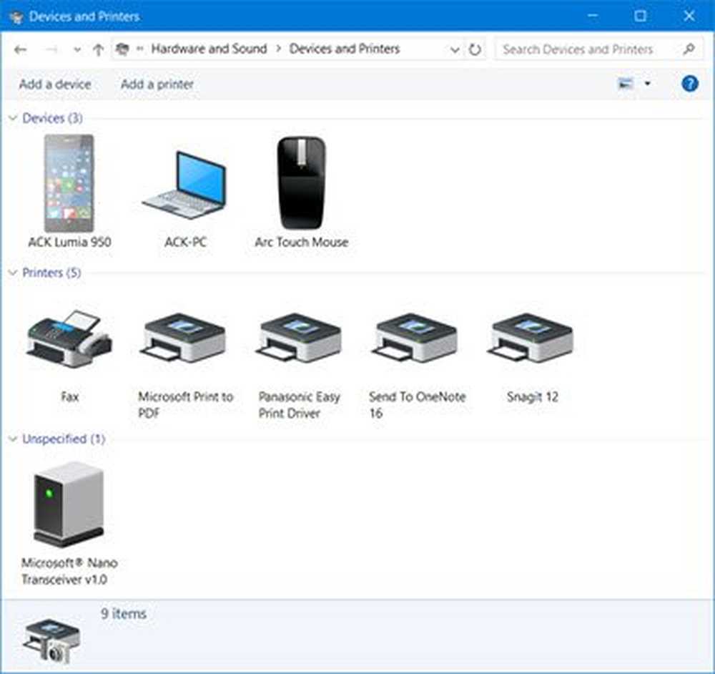Click the Devices (3) group header

[x=52, y=118]
